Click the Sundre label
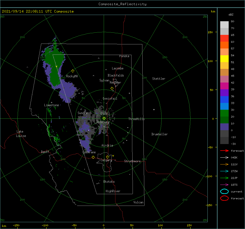This screenshot has width=245, height=229. 82,113
